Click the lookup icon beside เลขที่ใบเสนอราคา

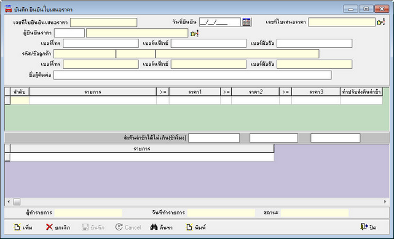tap(380, 22)
